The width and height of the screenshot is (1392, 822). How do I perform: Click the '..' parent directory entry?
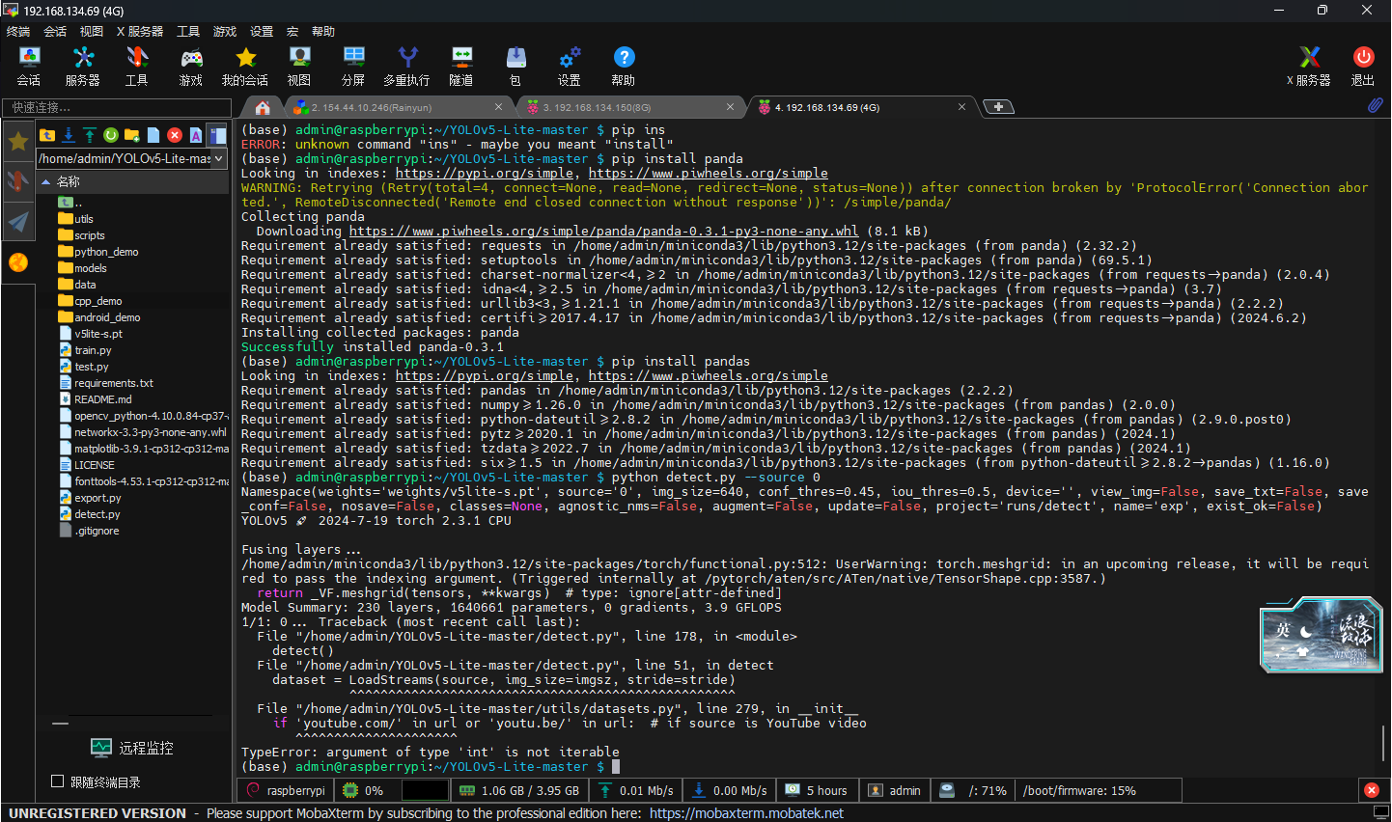click(71, 203)
